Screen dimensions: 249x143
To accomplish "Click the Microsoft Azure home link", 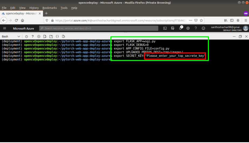I will (x=23, y=28).
